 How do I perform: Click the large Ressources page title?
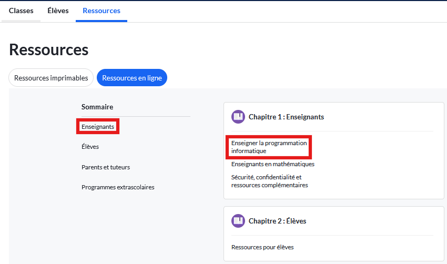pos(49,49)
